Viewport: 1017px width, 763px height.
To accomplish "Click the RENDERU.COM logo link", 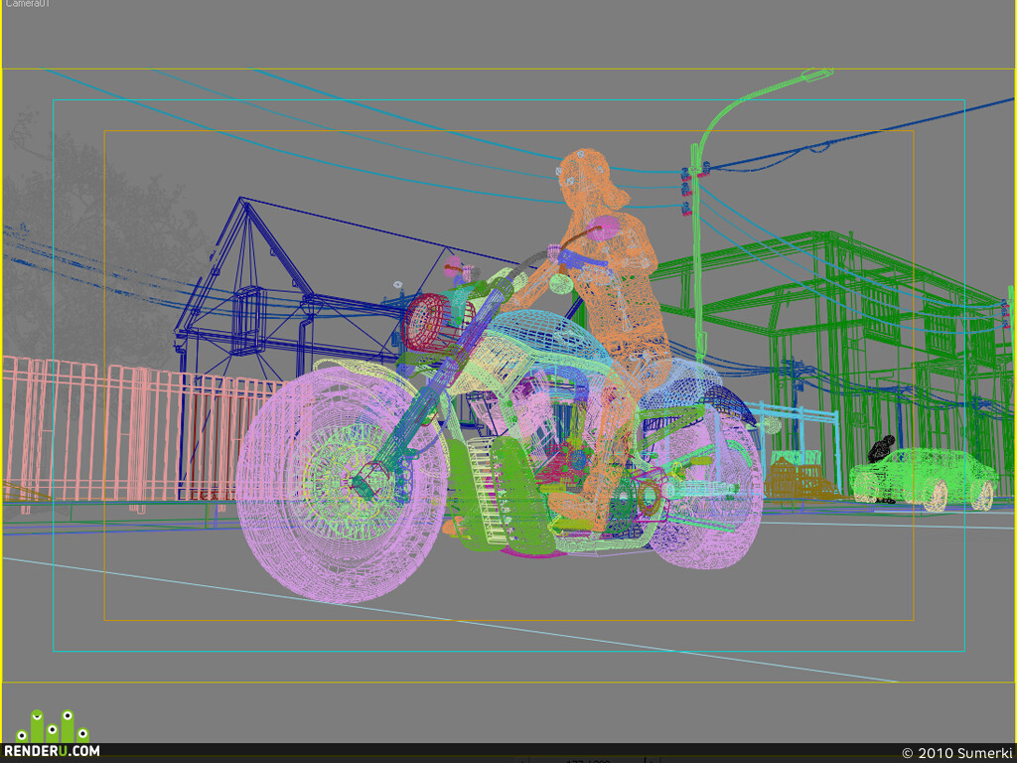I will pyautogui.click(x=52, y=751).
